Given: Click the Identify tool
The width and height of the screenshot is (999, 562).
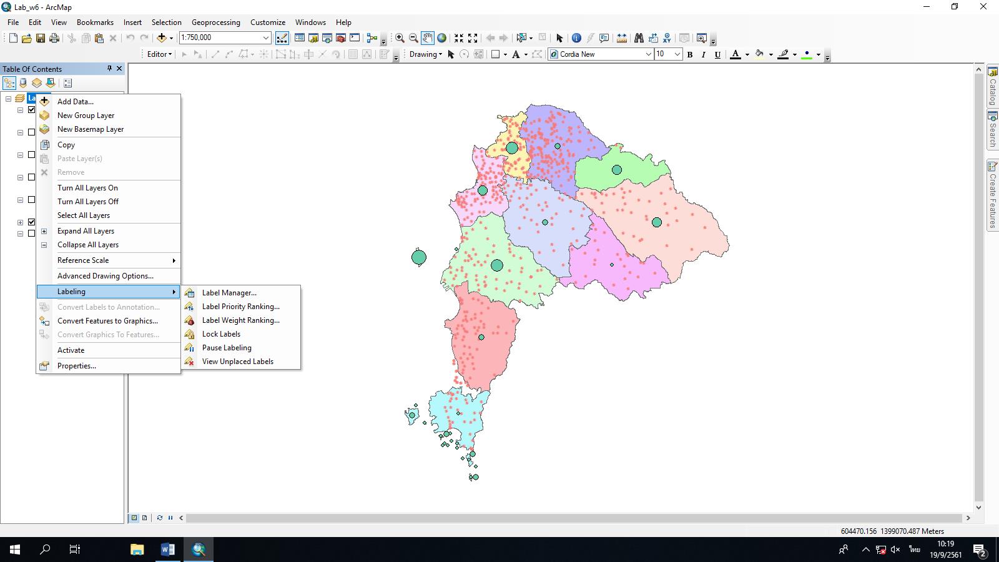Looking at the screenshot, I should 576,37.
